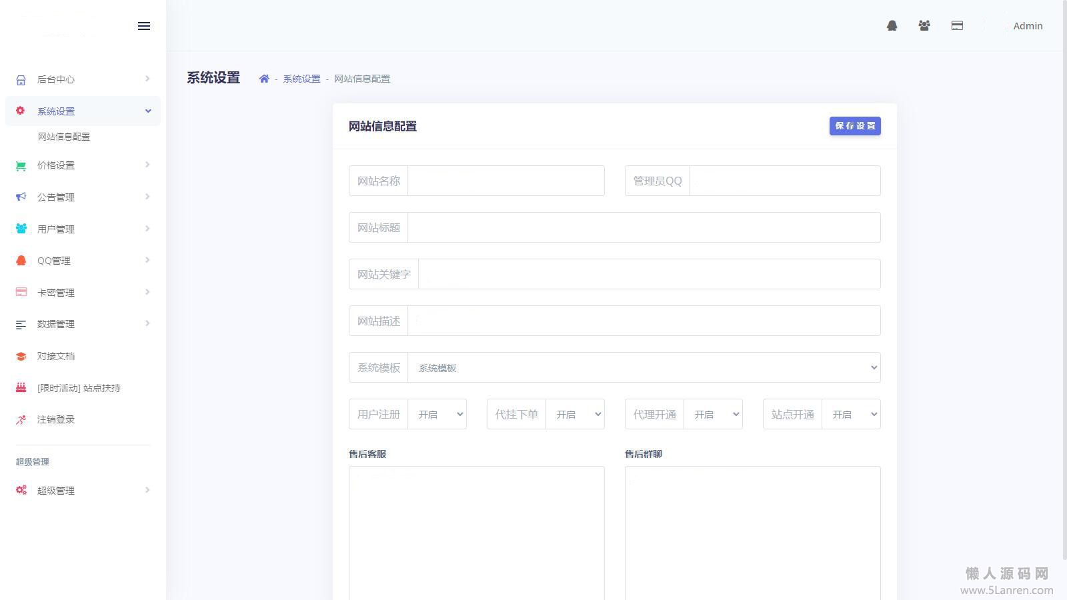This screenshot has height=600, width=1067.
Task: Open the 用户注册 开启 dropdown
Action: tap(437, 414)
